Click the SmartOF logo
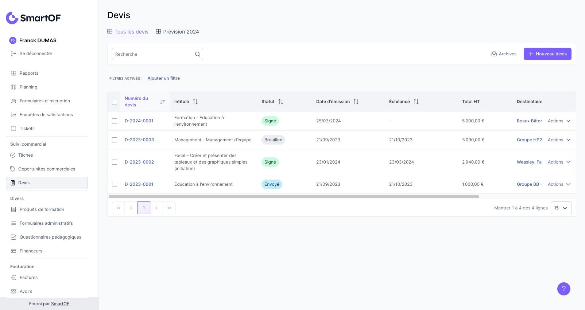The height and width of the screenshot is (310, 585). click(x=33, y=18)
